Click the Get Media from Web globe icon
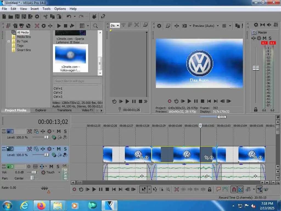Viewport: 281px width, 211px height. coord(28,26)
